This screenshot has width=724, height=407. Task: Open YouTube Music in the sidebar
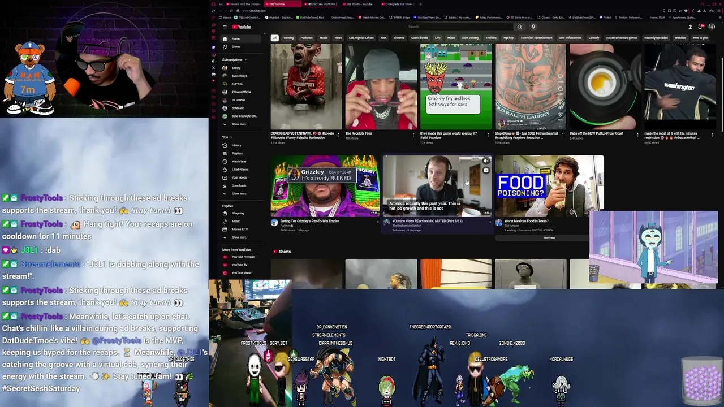click(x=241, y=272)
